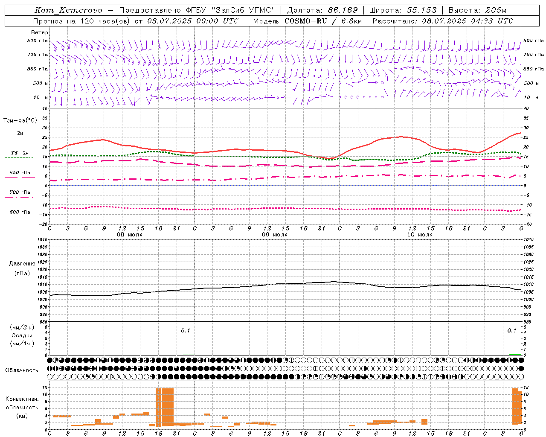Click the (мм/3ч.) precipitation unit label
Screen dimensions: 546x437
click(x=22, y=327)
